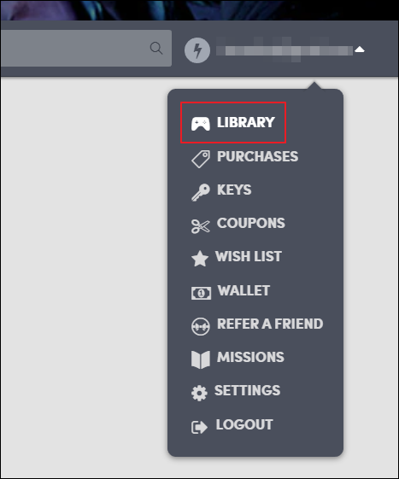Click the Library gamepad icon

point(200,124)
